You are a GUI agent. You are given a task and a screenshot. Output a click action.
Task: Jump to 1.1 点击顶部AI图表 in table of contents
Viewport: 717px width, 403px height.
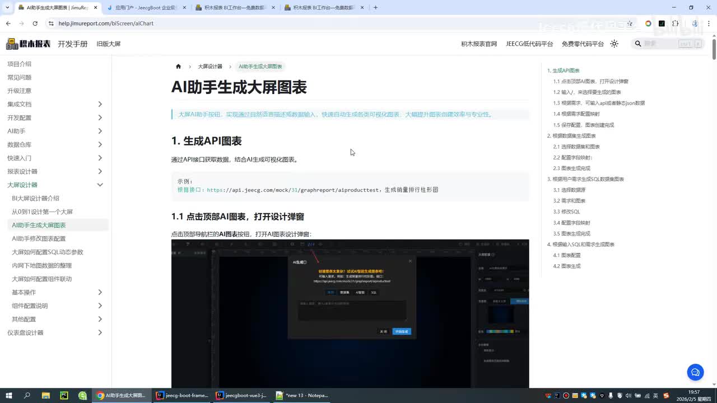[591, 81]
